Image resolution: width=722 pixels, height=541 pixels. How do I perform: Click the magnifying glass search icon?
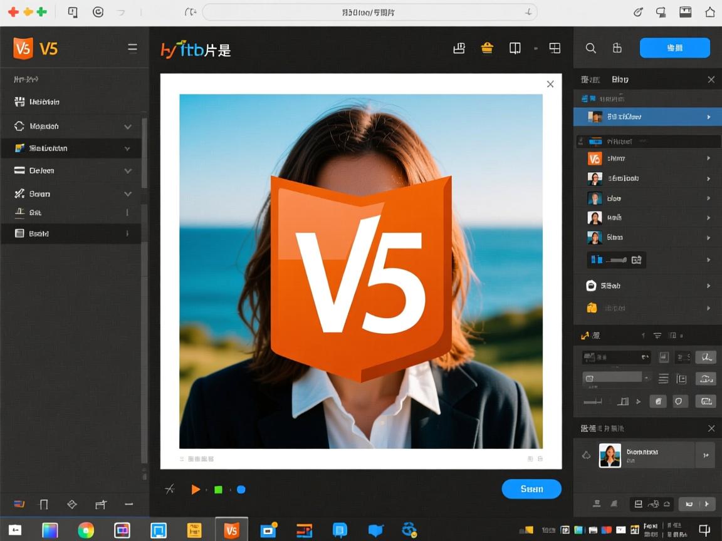(590, 48)
